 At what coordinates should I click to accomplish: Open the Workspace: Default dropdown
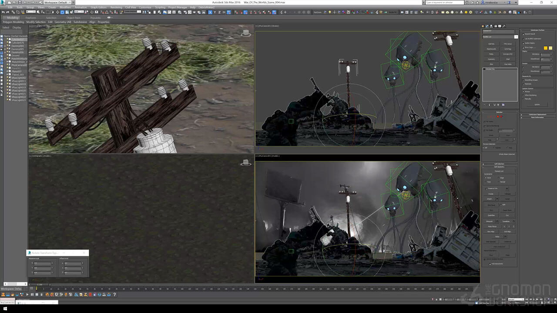(x=56, y=2)
